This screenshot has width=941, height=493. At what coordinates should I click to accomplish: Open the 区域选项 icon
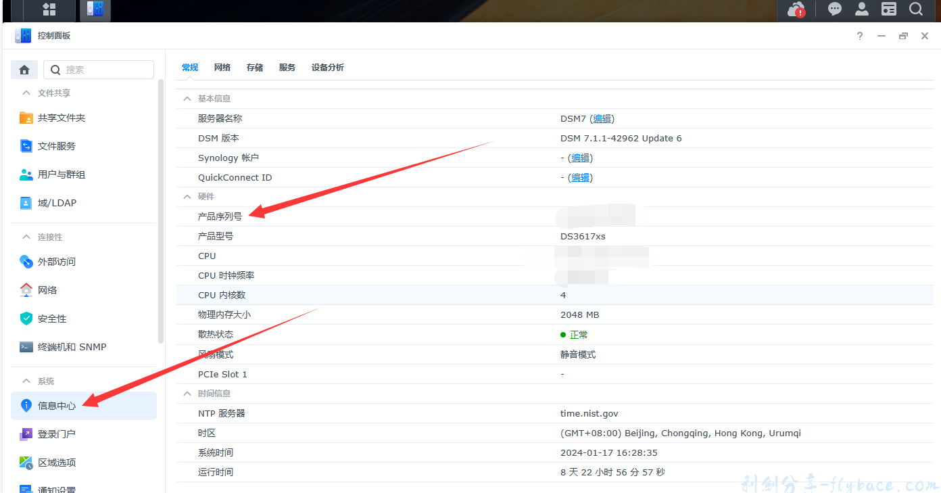[x=26, y=463]
